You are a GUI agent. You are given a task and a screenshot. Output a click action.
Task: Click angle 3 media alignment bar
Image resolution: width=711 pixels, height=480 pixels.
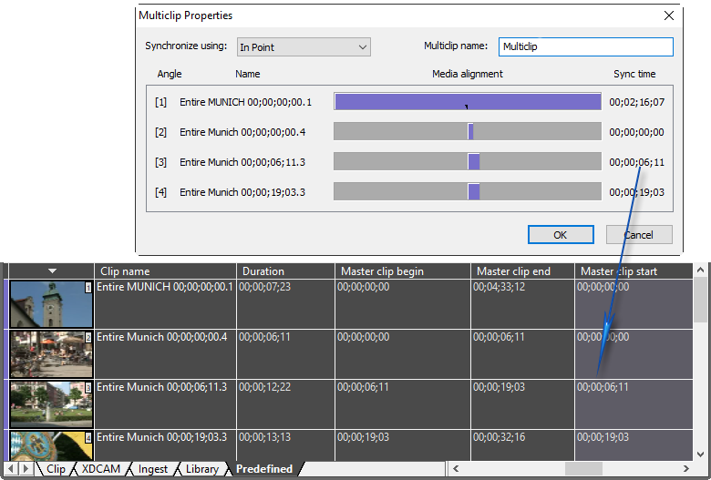(467, 162)
